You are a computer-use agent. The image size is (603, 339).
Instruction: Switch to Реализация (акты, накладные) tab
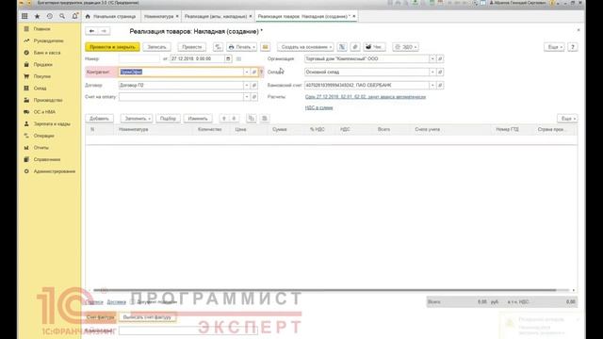coord(216,17)
